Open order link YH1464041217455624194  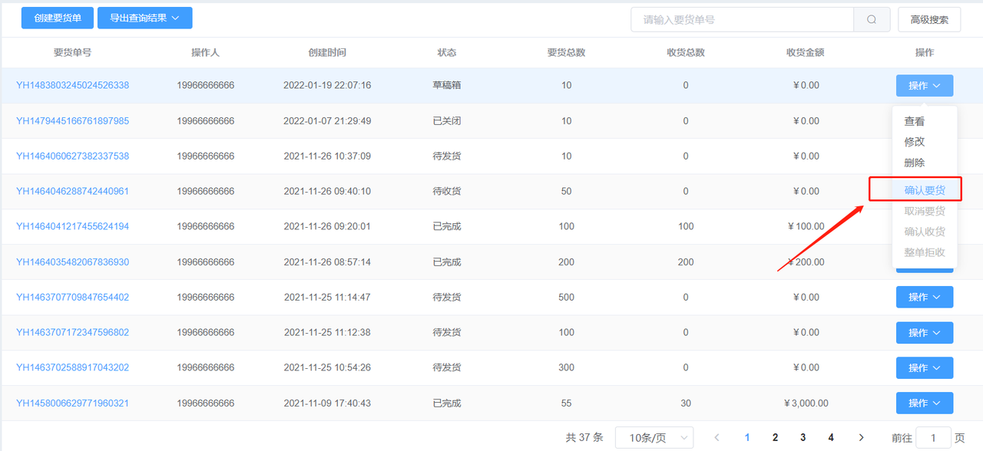(x=72, y=226)
